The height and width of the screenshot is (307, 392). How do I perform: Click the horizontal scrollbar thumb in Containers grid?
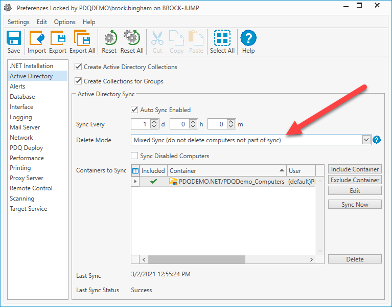197,259
